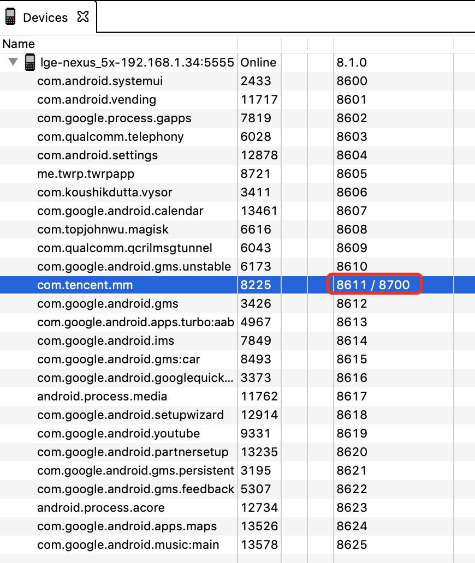Select com.tencent.mm process row

(238, 285)
